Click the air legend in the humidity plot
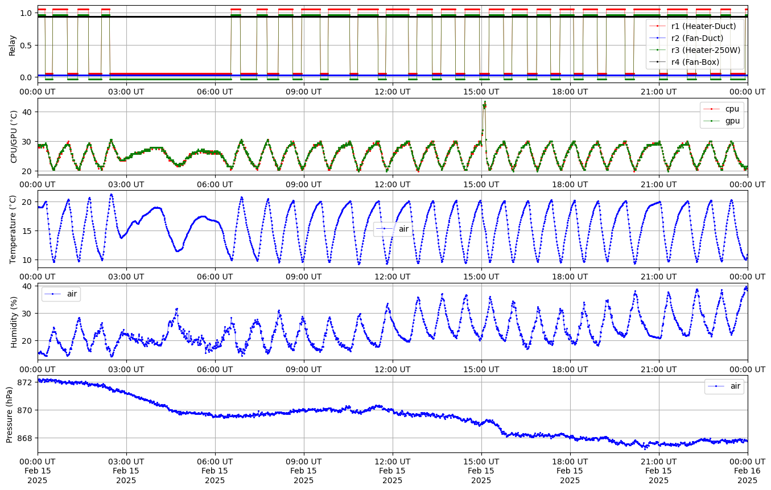Image resolution: width=771 pixels, height=490 pixels. click(x=72, y=294)
